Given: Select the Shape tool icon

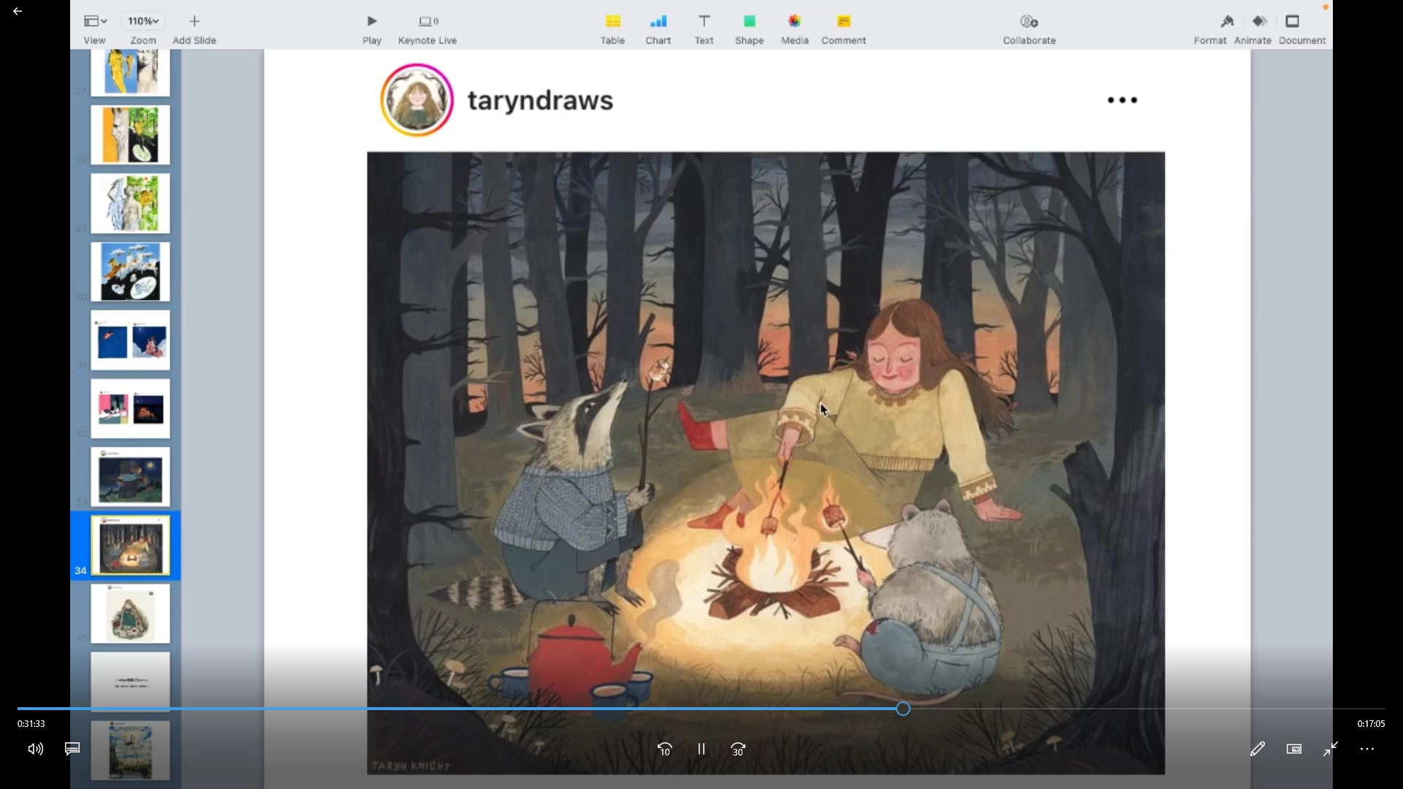Looking at the screenshot, I should [749, 22].
